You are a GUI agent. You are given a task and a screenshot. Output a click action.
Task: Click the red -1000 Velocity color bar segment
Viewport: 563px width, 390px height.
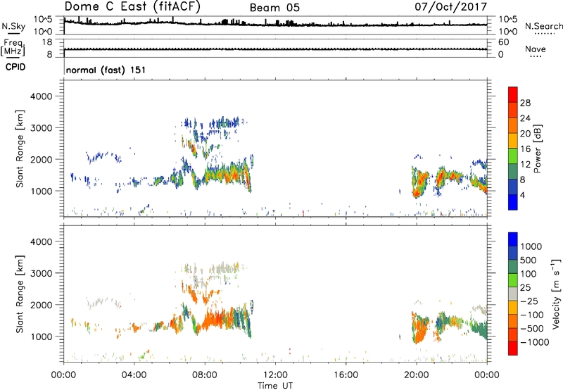513,348
